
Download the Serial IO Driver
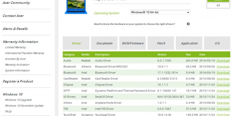point(223,97)
